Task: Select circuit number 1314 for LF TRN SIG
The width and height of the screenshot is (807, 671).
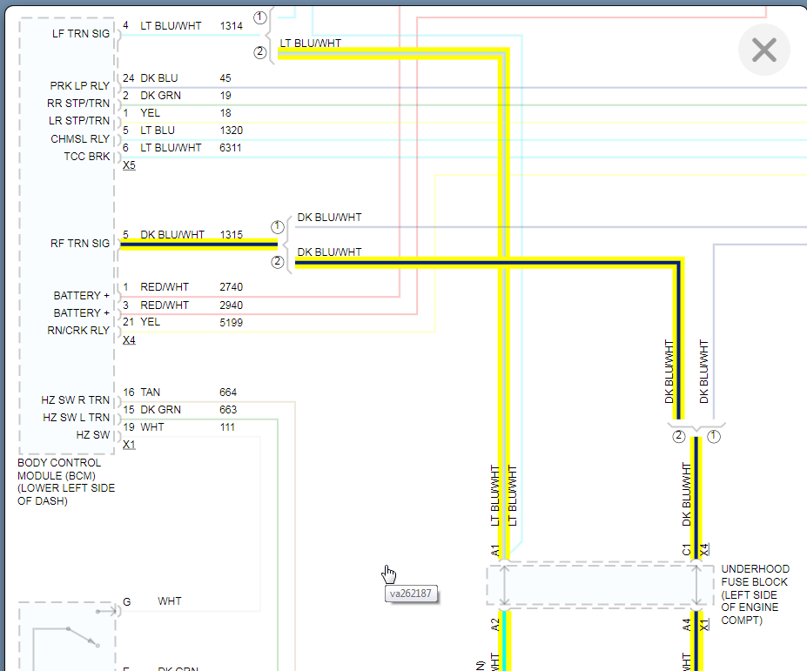Action: [x=231, y=26]
